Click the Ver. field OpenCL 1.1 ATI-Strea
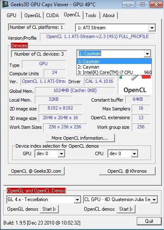This screenshot has height=230, width=164. [x=43, y=82]
